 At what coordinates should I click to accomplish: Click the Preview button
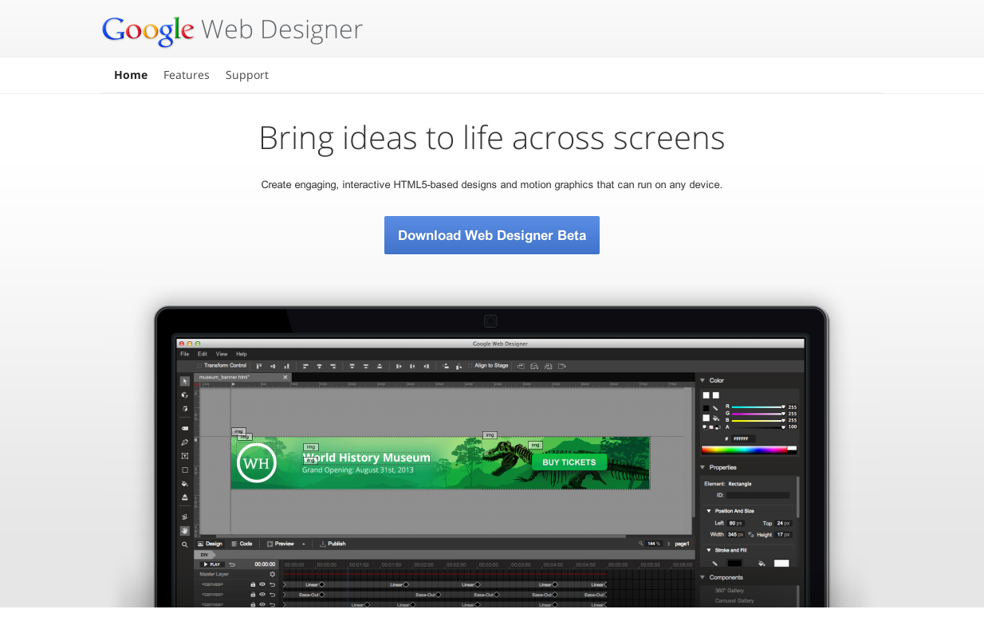point(281,544)
